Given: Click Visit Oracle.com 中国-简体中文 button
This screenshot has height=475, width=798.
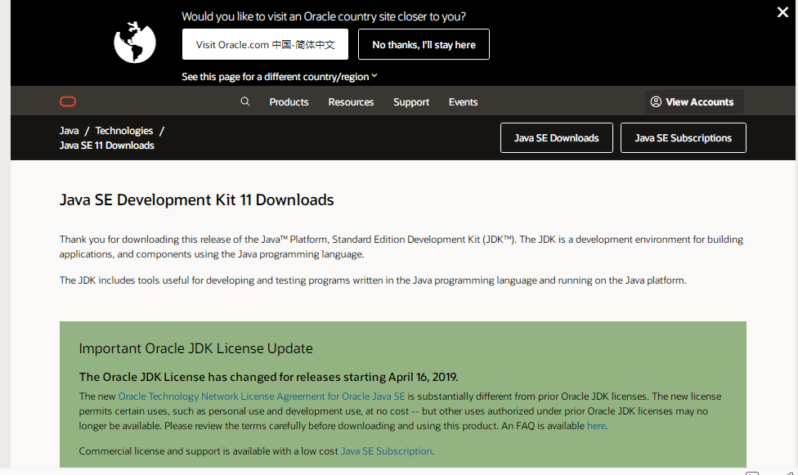Looking at the screenshot, I should tap(265, 44).
